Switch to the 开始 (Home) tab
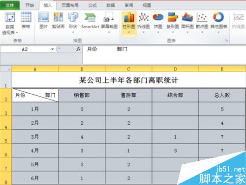 pyautogui.click(x=30, y=5)
